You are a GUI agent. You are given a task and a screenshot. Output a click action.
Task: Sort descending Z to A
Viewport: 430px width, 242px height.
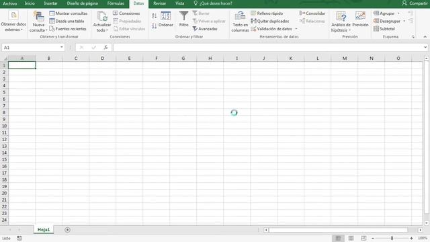pos(154,26)
